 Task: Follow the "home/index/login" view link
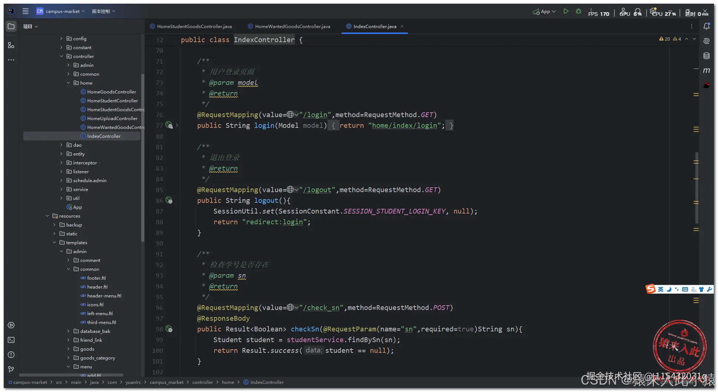(404, 125)
